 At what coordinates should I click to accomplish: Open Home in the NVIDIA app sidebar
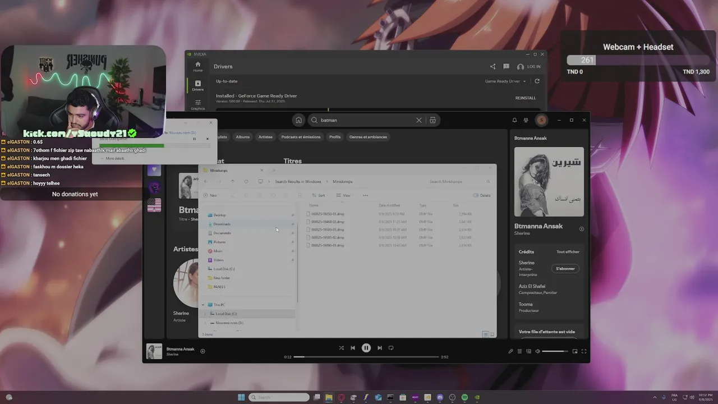[197, 66]
